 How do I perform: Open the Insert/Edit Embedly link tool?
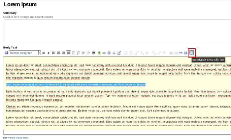coord(191,53)
